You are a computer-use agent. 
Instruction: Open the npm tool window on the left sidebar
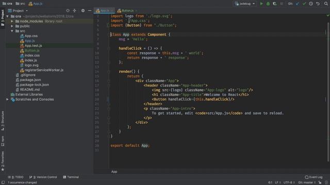coord(3,141)
